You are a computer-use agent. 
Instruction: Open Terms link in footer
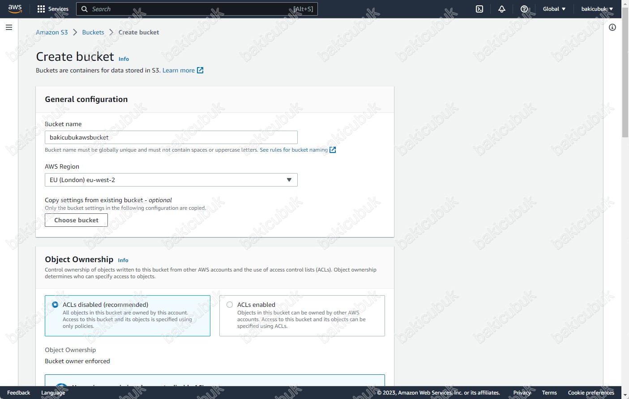click(x=549, y=393)
